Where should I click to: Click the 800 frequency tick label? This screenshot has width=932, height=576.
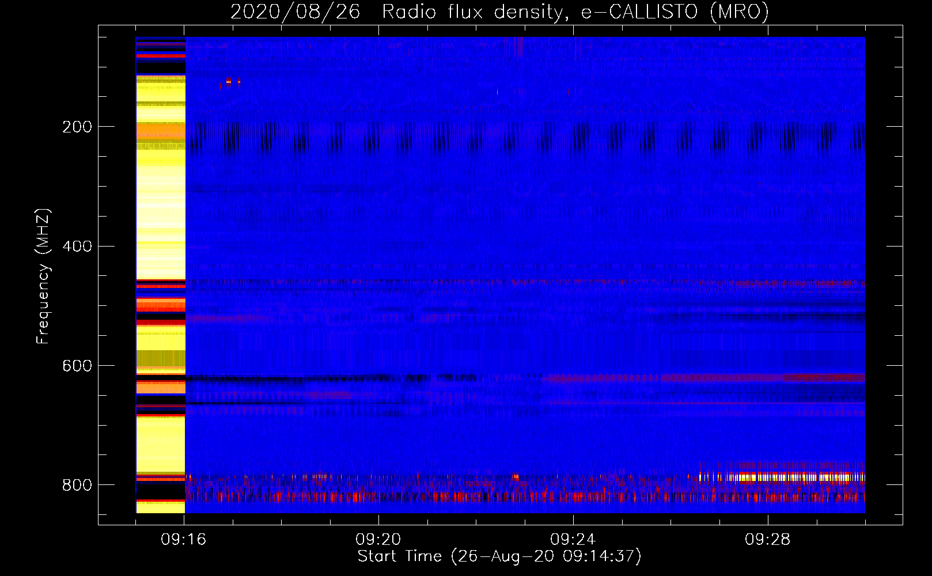tap(77, 486)
